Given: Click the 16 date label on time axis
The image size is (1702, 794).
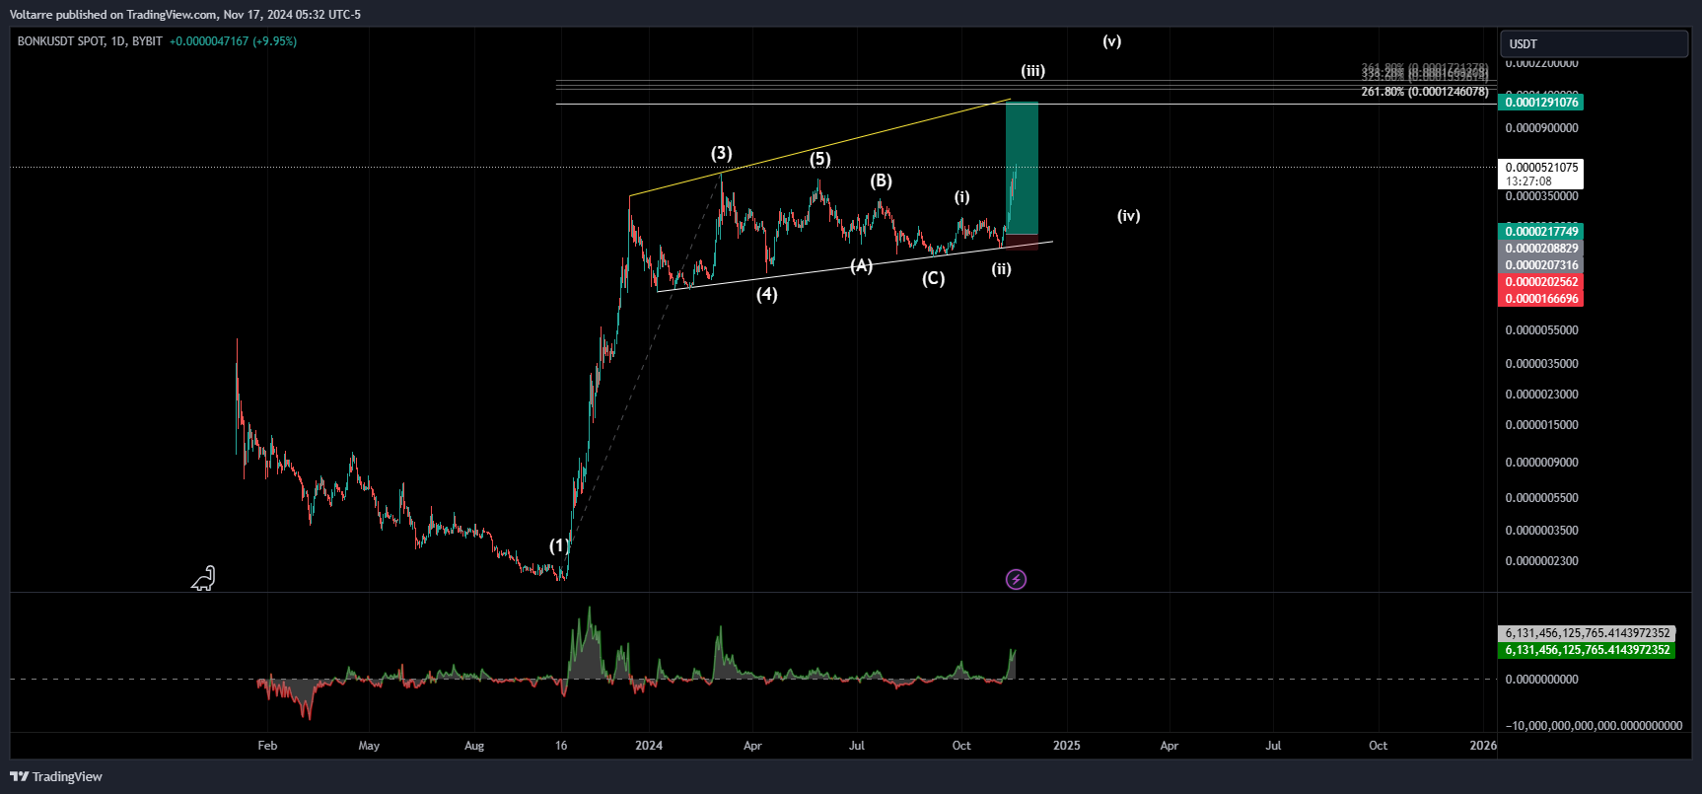Looking at the screenshot, I should tap(561, 746).
